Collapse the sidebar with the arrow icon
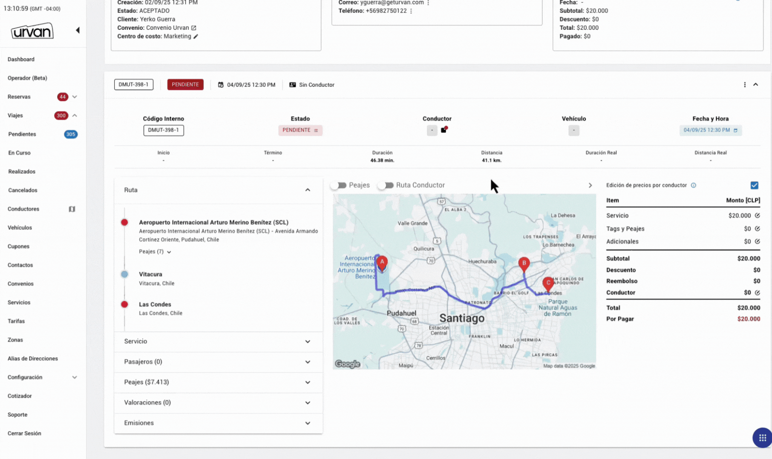The image size is (772, 459). (78, 30)
